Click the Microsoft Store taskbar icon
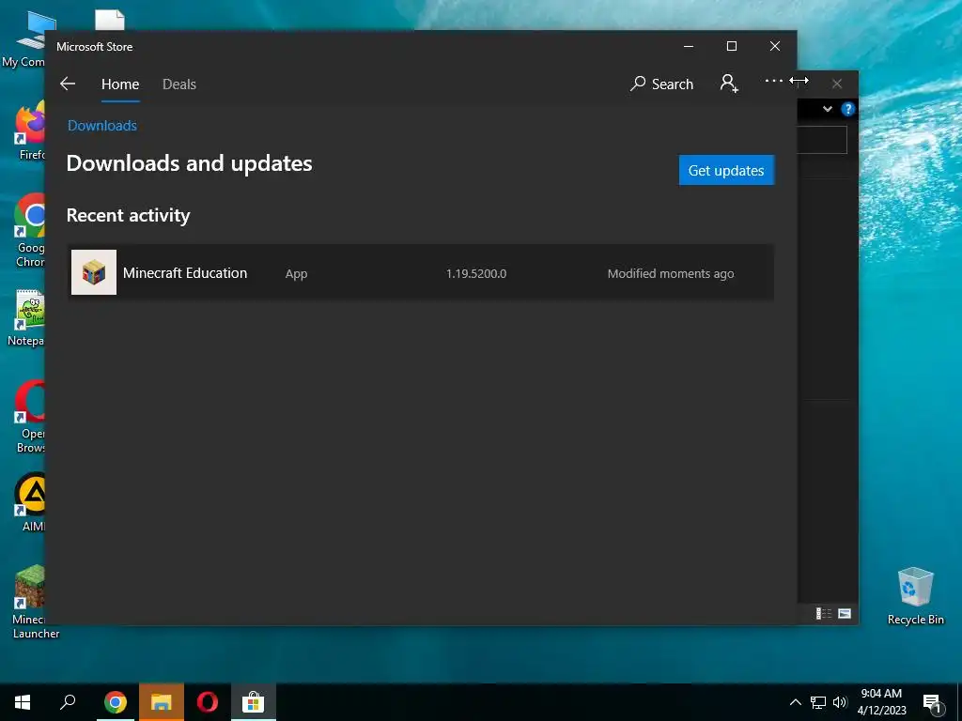 (253, 702)
